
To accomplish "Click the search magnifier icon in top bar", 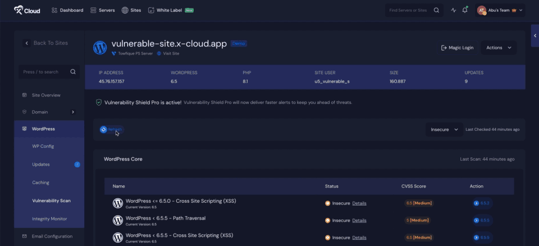I will tap(436, 10).
